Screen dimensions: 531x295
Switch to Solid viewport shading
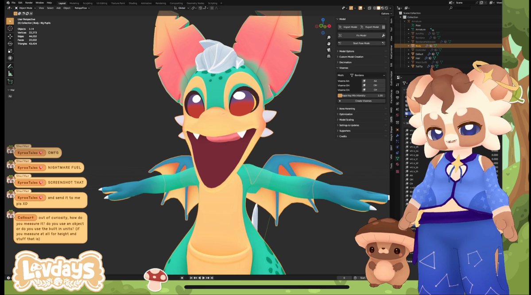pos(379,8)
